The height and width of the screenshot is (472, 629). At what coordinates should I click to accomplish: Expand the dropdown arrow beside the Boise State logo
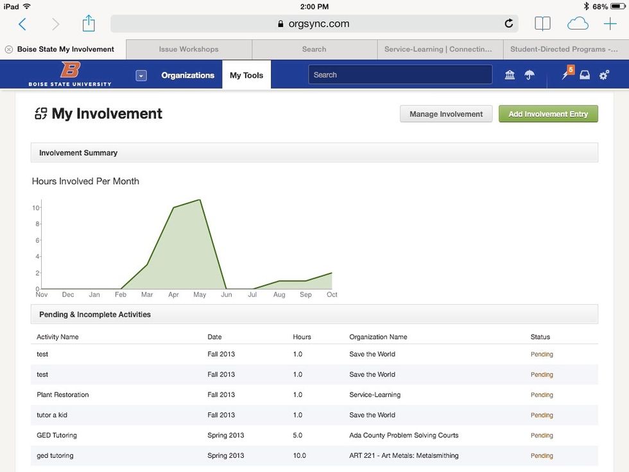[x=141, y=75]
